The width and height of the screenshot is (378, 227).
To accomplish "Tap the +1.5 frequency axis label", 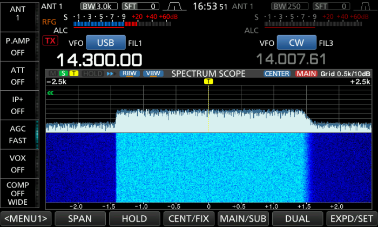I will point(303,206).
